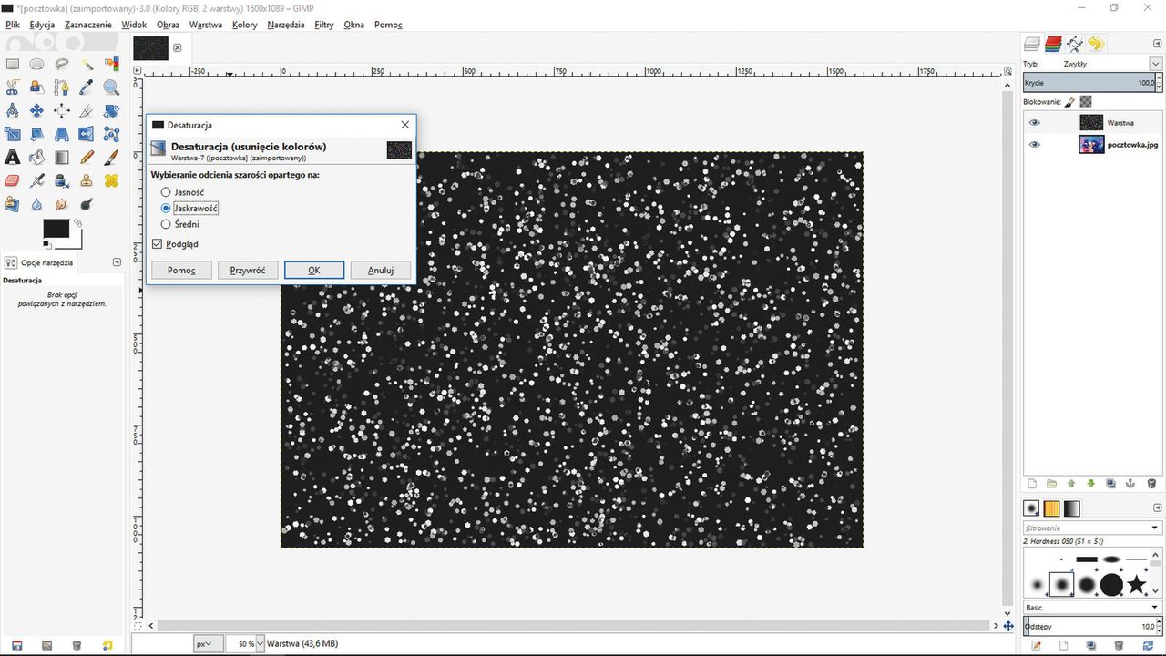The image size is (1166, 656).
Task: Hide the Warstwa layer via eye icon
Action: 1034,123
